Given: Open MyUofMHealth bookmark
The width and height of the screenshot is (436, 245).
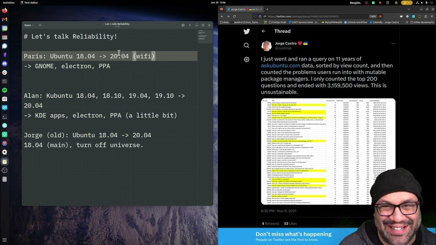Looking at the screenshot, I should pyautogui.click(x=331, y=22).
